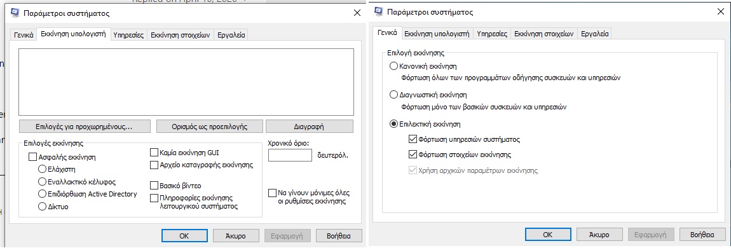Click OK in the right window

(x=548, y=235)
